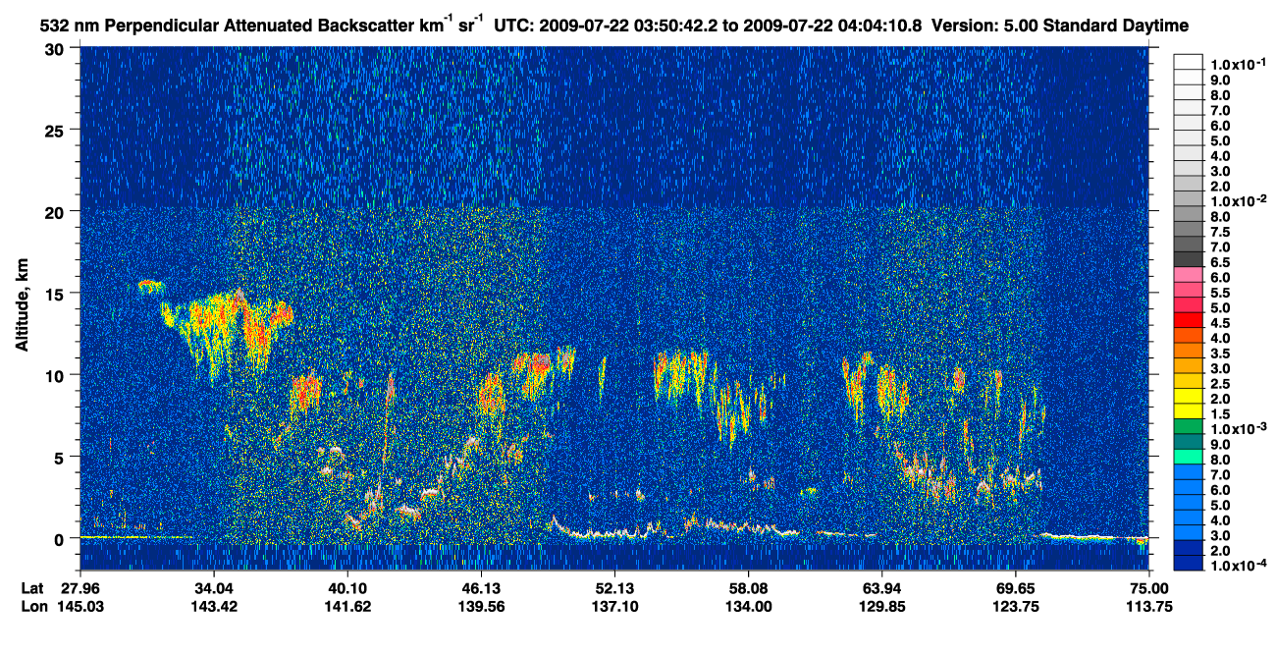Click longitude value '129.85'
Image resolution: width=1276 pixels, height=655 pixels.
tap(881, 606)
